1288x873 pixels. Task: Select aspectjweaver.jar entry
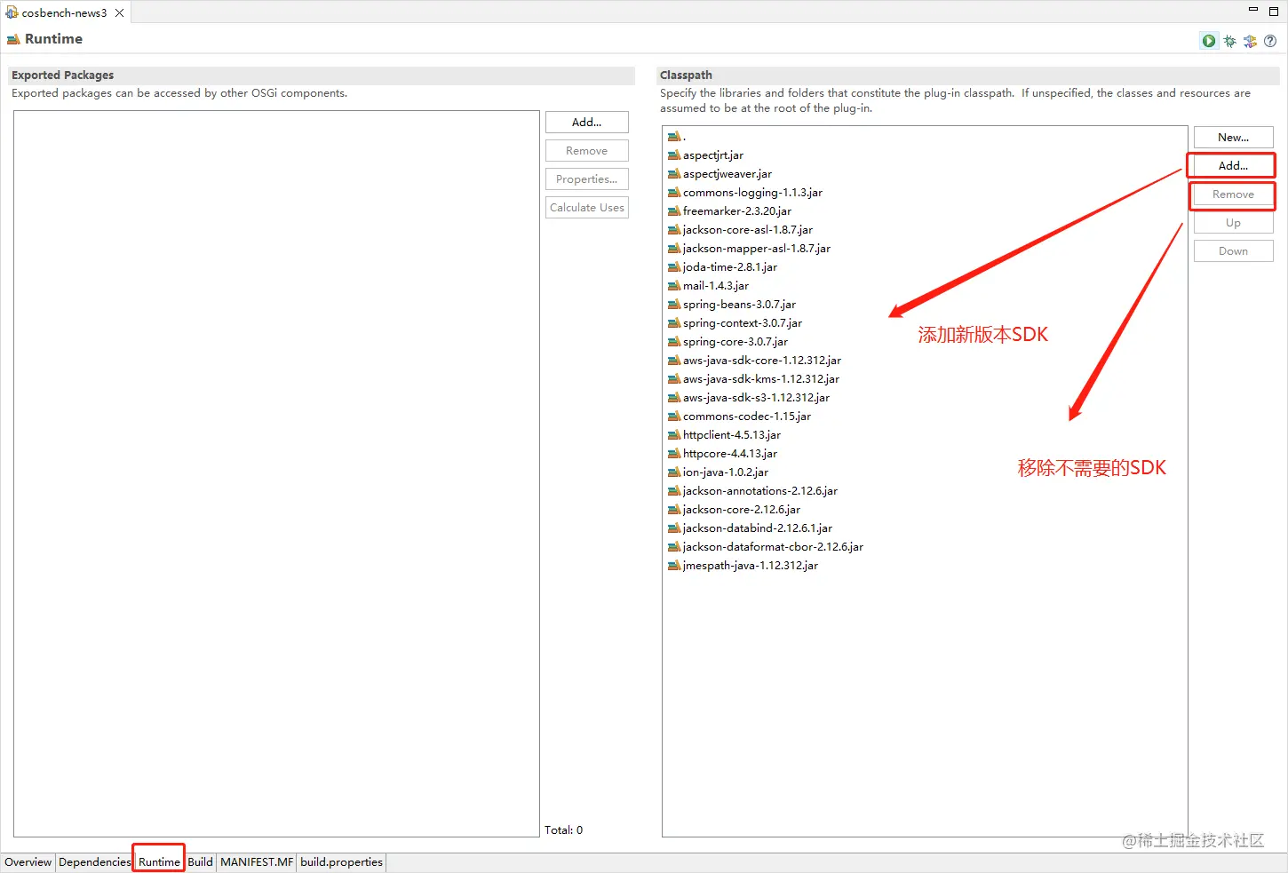[720, 174]
